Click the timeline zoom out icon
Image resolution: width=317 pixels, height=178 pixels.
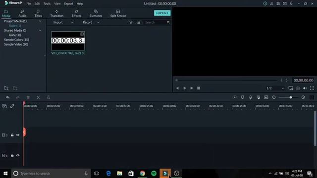click(x=274, y=97)
